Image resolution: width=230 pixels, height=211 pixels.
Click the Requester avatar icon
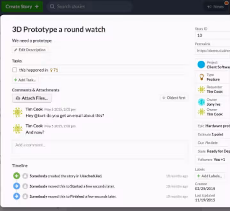202,89
